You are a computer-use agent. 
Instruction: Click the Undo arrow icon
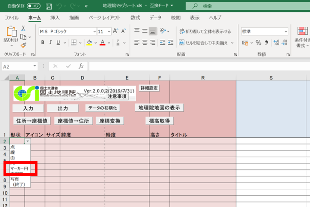click(59, 6)
